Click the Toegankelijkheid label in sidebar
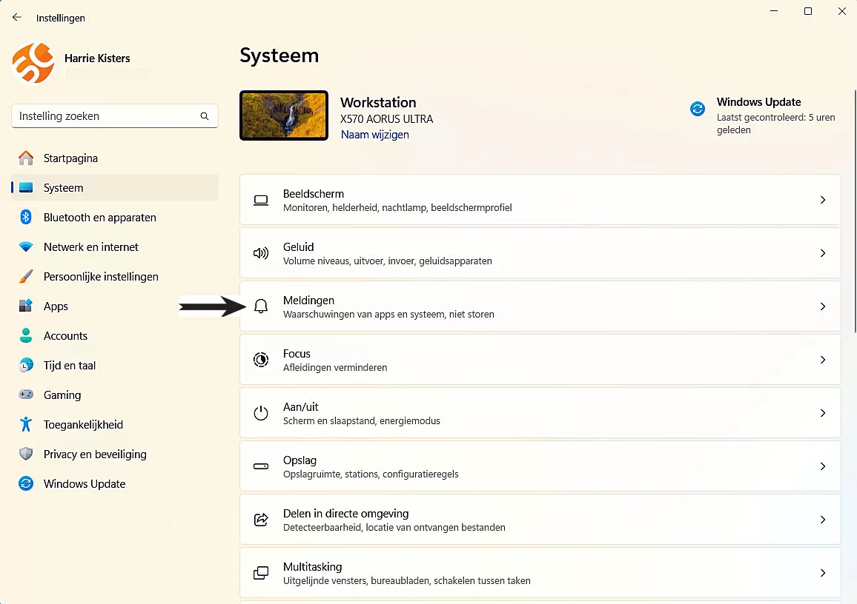 83,424
